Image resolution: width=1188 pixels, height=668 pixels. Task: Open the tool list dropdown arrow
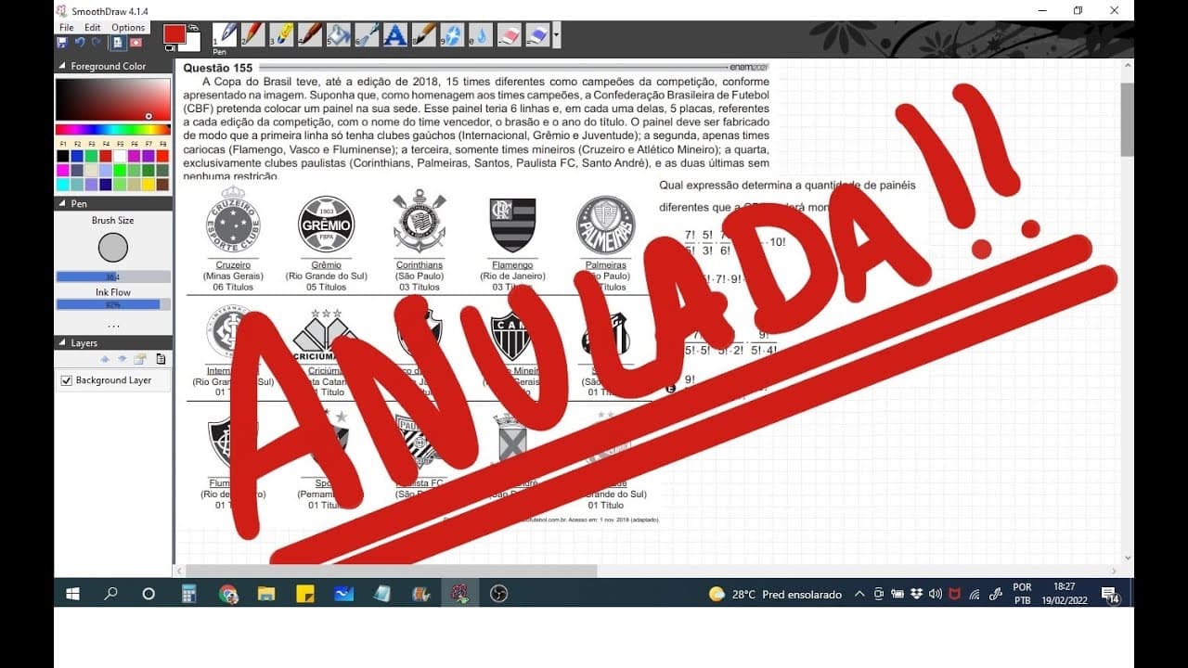[556, 36]
